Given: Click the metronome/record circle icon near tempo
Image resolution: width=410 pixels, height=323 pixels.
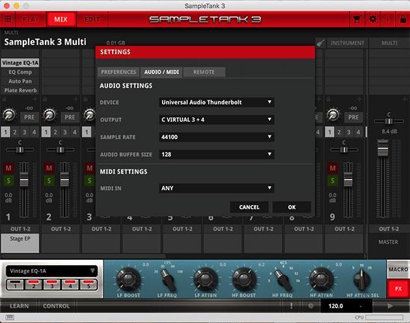Looking at the screenshot, I should click(310, 305).
